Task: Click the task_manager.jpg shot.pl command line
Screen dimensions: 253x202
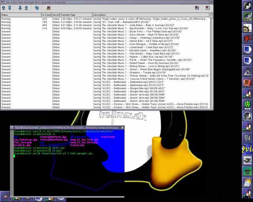Action: tap(53, 153)
